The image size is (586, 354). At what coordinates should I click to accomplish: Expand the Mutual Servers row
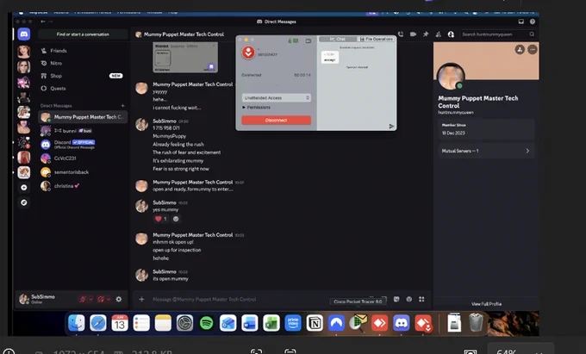486,151
